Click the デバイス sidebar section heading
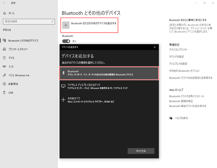This screenshot has height=168, width=217. pyautogui.click(x=7, y=30)
